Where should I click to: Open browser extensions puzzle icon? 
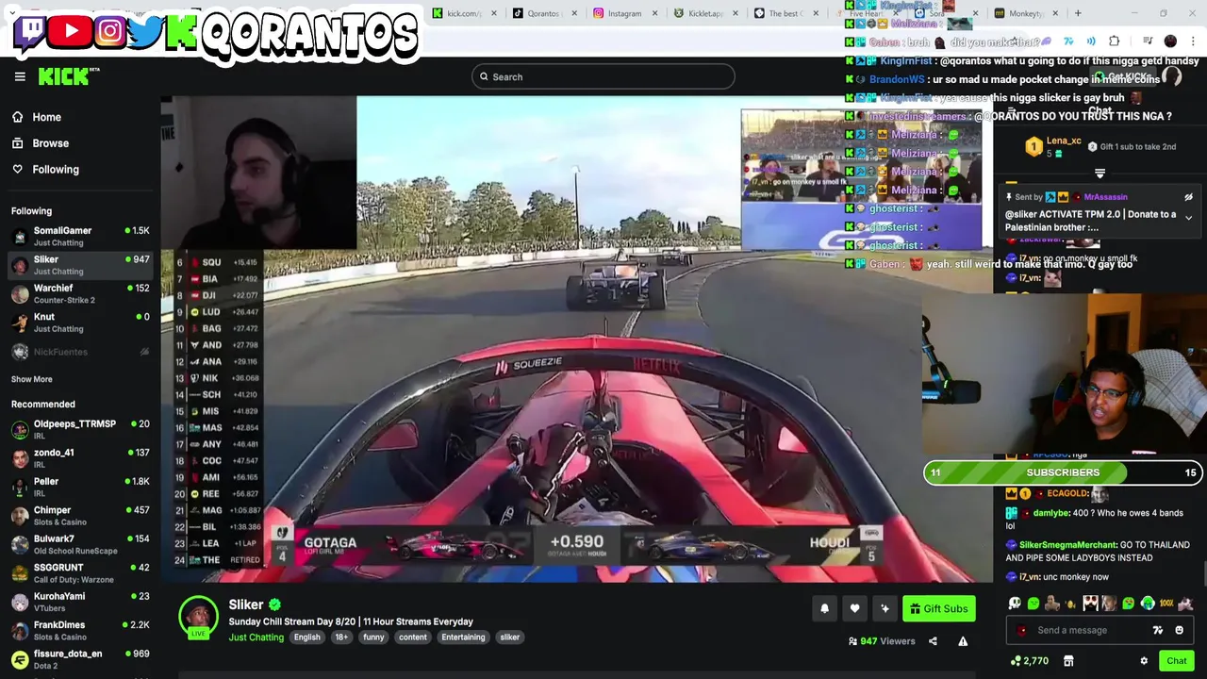(1114, 41)
